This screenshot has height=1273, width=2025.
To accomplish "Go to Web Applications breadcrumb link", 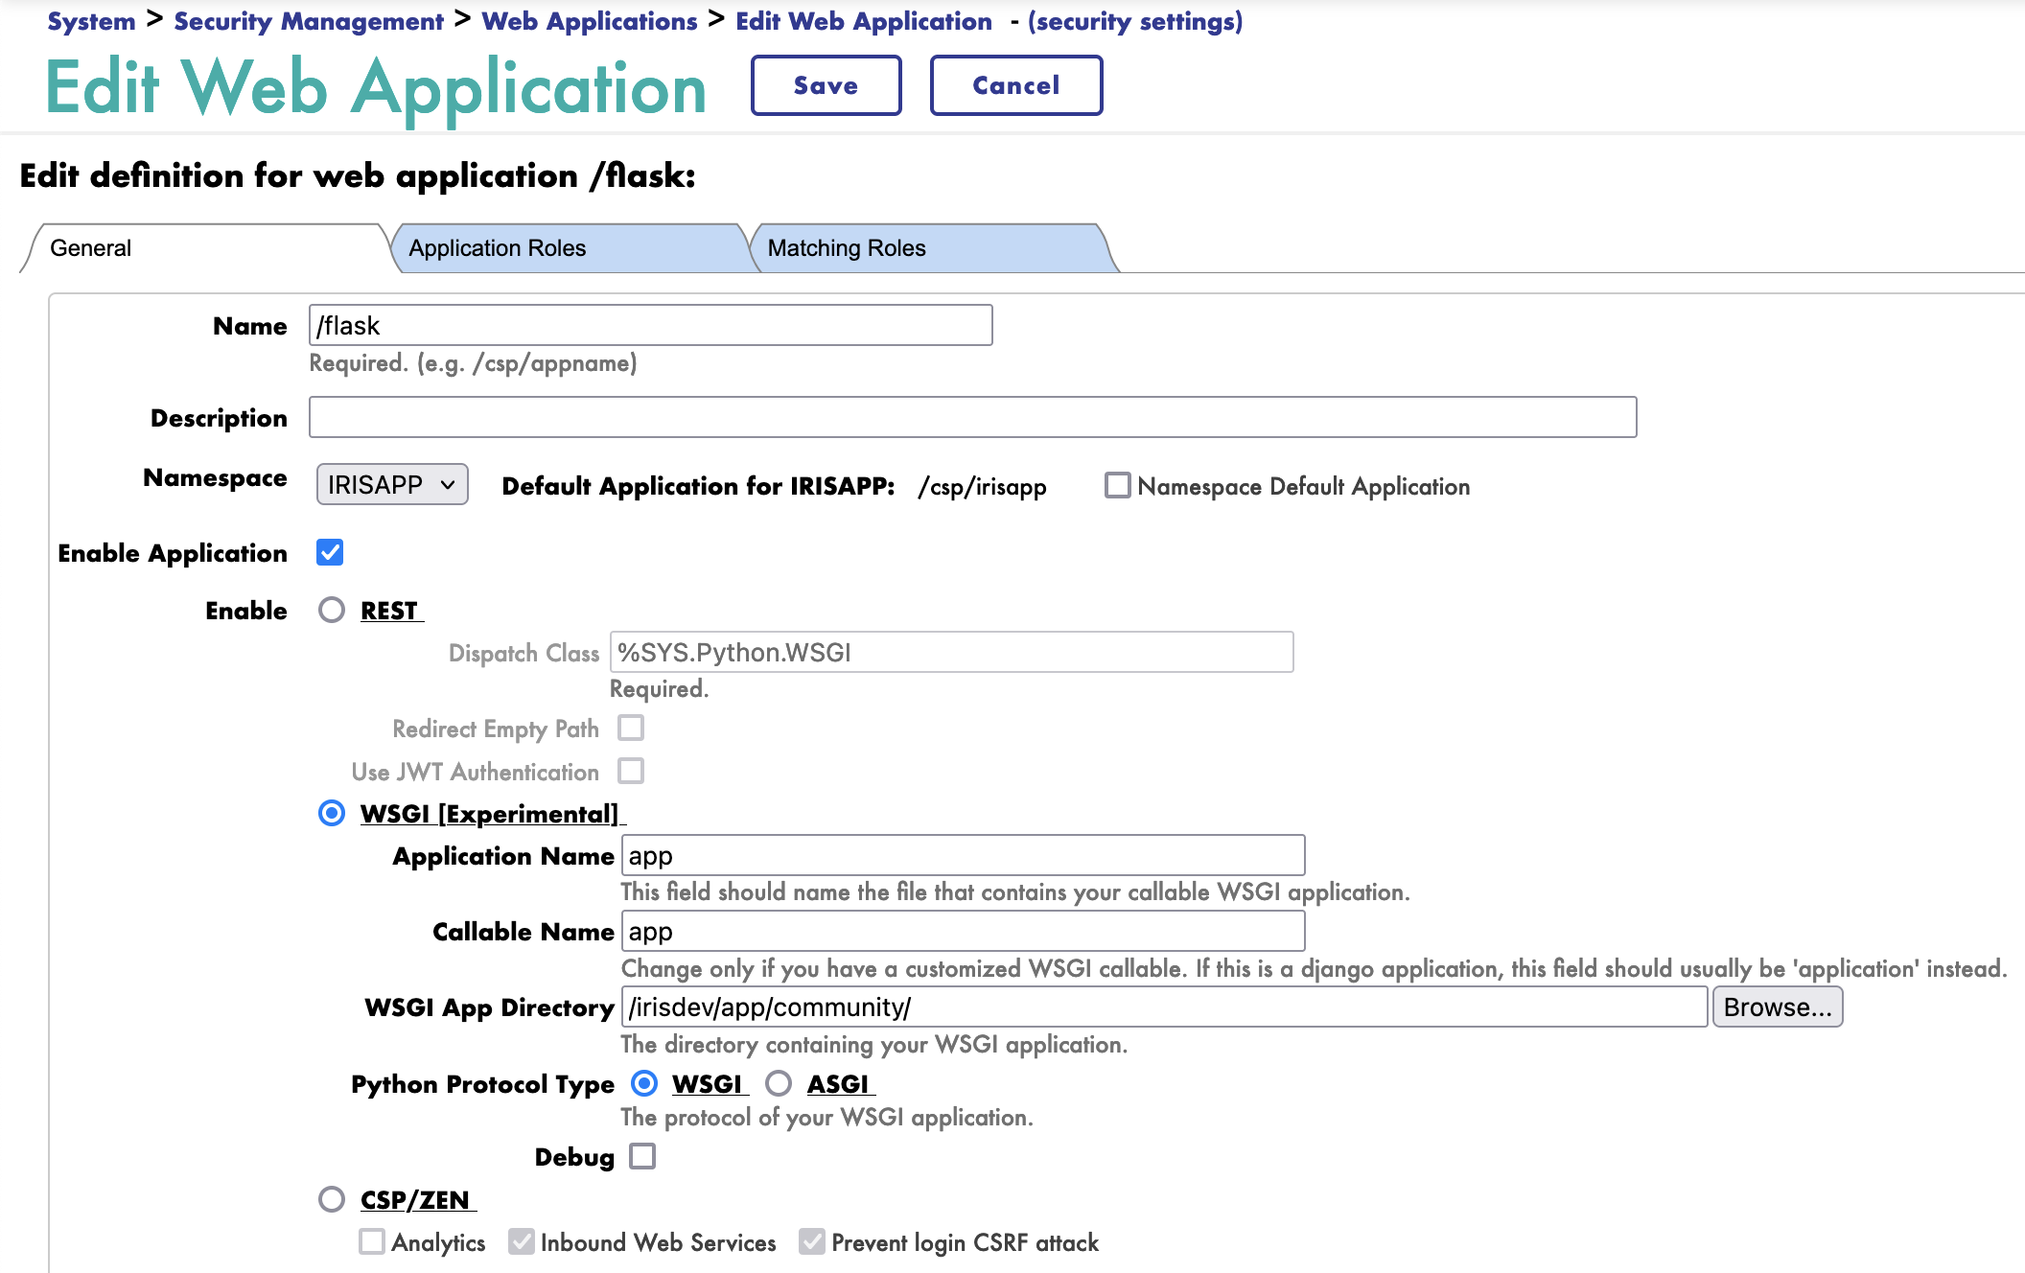I will click(x=589, y=21).
